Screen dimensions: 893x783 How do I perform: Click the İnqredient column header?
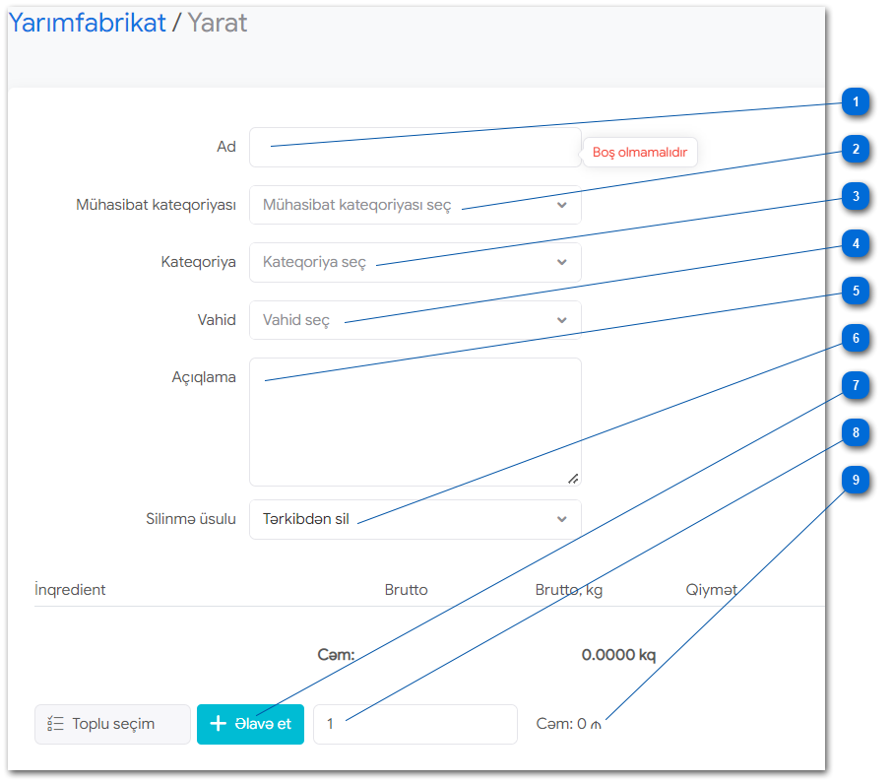point(70,590)
